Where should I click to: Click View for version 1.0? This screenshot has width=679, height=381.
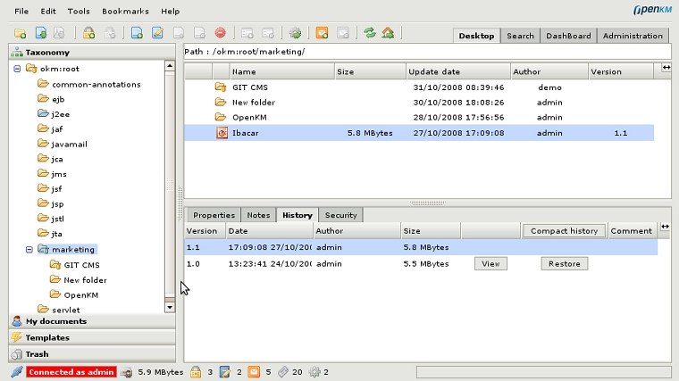(490, 264)
